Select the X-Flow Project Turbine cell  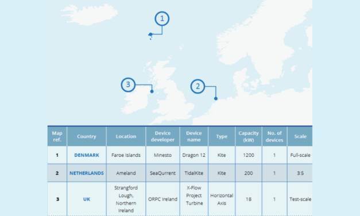coord(193,199)
